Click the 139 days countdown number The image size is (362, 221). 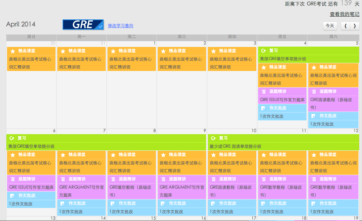[x=346, y=3]
